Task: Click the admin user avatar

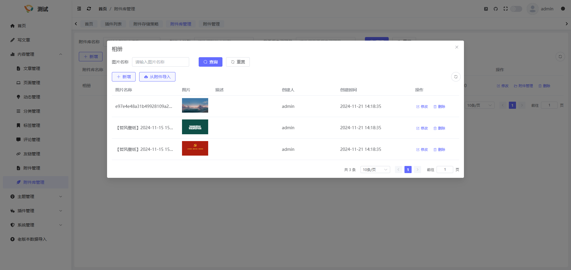Action: (x=532, y=9)
